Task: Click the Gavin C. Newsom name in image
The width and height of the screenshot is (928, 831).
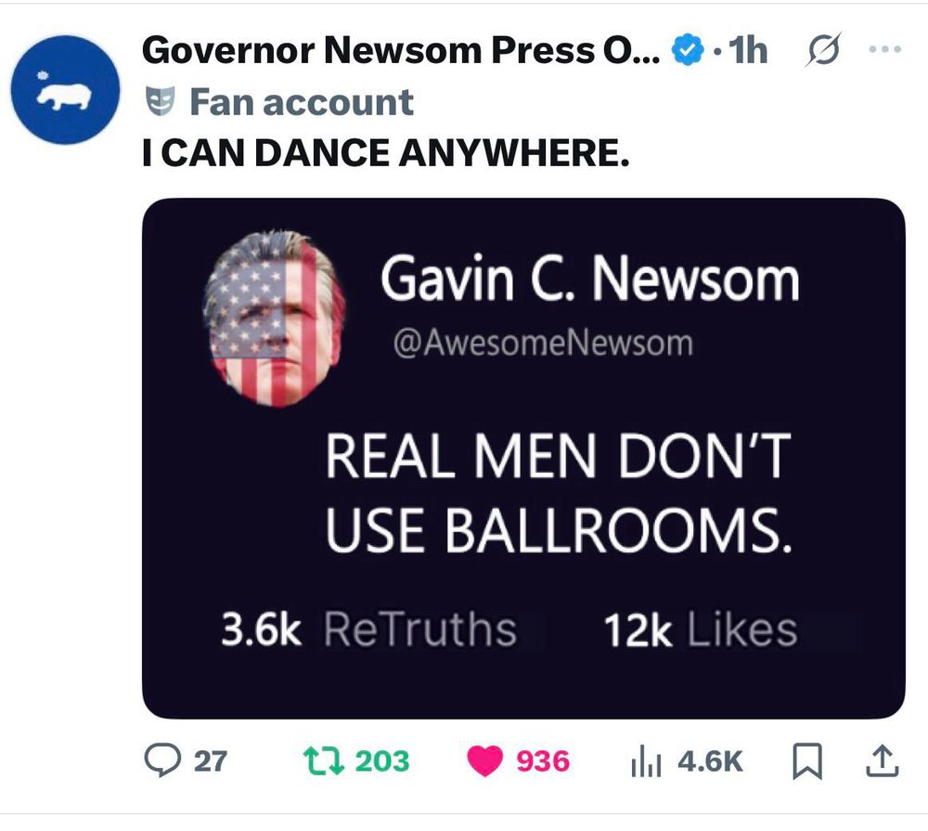Action: [x=590, y=279]
